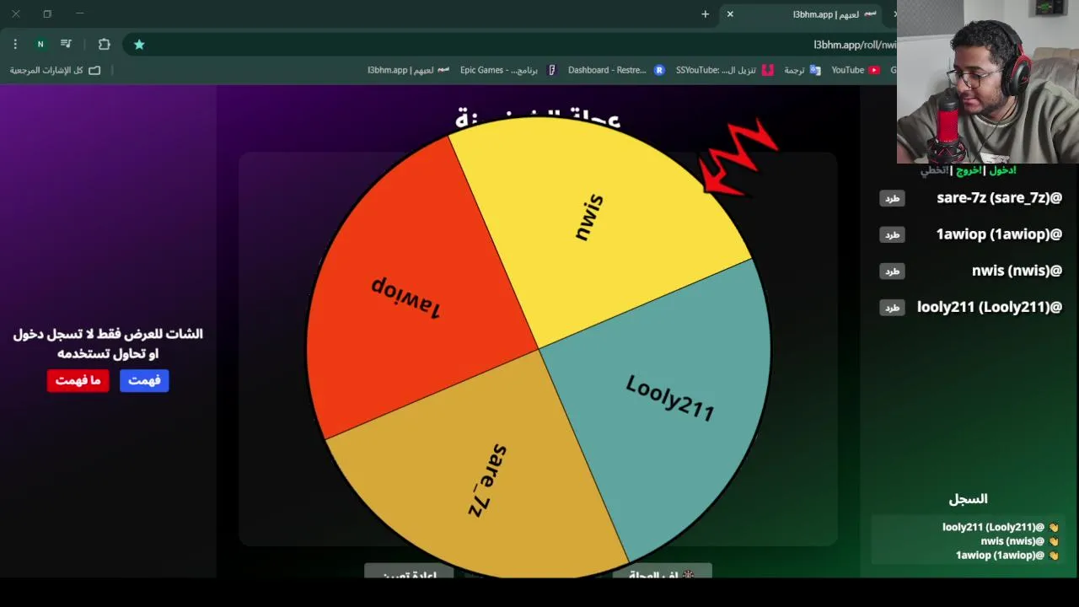Select participant @sare-7z (sare_7z)
The height and width of the screenshot is (607, 1079).
(x=1000, y=198)
